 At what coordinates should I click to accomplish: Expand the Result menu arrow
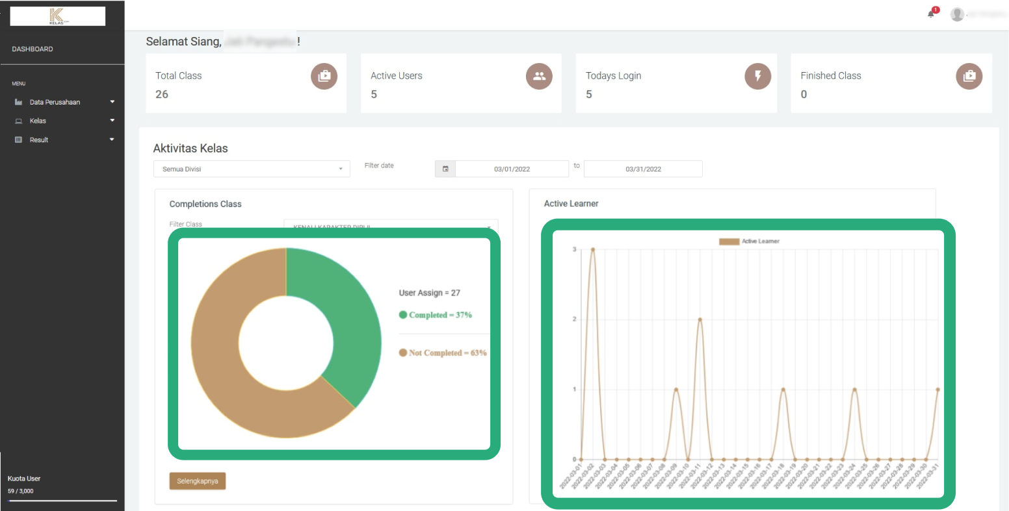click(x=112, y=140)
